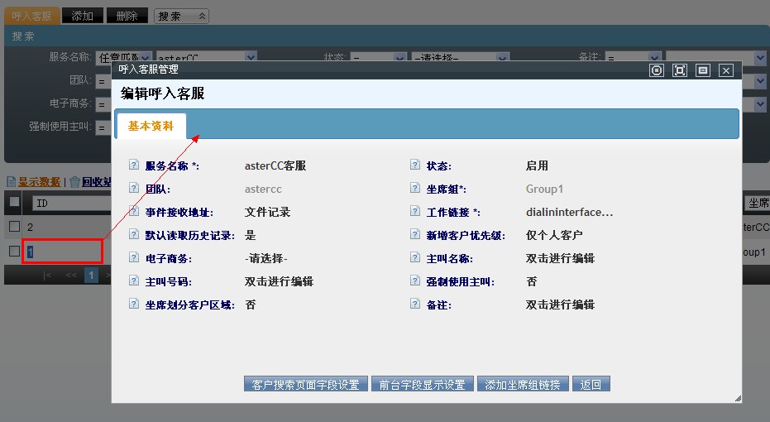
Task: Select the 呼入客服 tab at top
Action: tap(32, 16)
